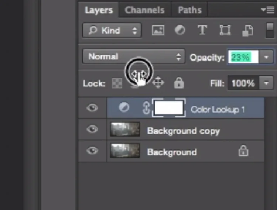
Task: Open the Normal blend mode dropdown
Action: pyautogui.click(x=134, y=56)
